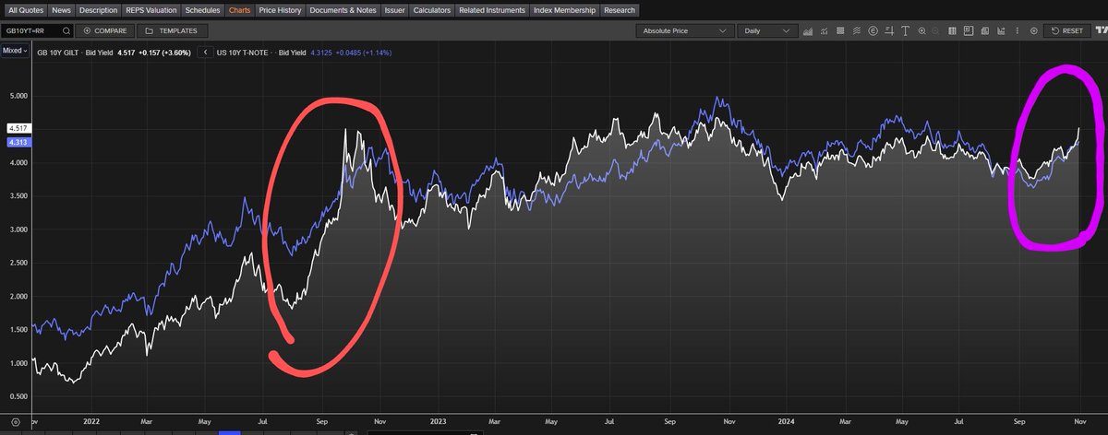Screen dimensions: 1108x435
Task: Switch to the Related Instruments tab
Action: click(x=493, y=10)
